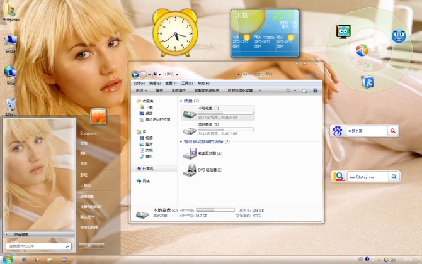Open 控制面板 control panel in Start menu
This screenshot has width=422, height=264.
pyautogui.click(x=87, y=196)
